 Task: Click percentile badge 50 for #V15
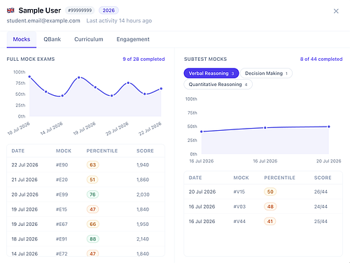(270, 192)
